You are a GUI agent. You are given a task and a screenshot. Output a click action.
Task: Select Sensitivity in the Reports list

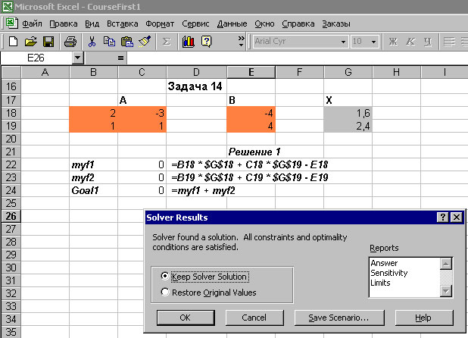tap(390, 273)
